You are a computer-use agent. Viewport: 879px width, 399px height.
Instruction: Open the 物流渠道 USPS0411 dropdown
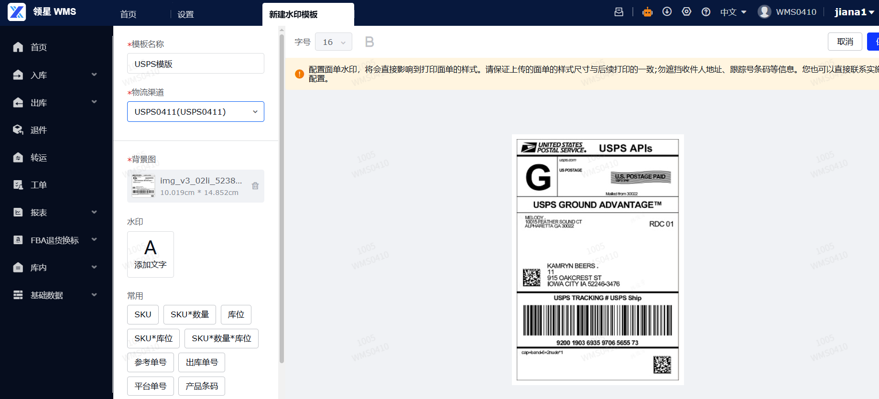tap(195, 111)
